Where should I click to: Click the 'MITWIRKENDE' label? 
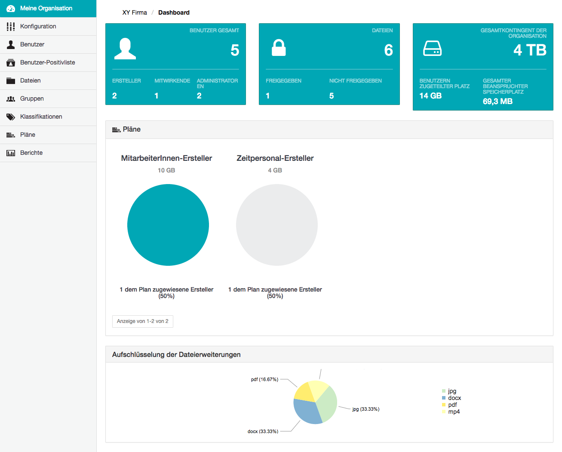[x=172, y=81]
